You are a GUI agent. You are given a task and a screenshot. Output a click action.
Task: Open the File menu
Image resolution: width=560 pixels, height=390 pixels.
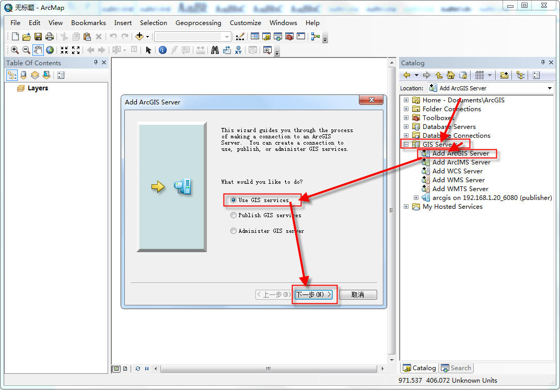pyautogui.click(x=15, y=23)
